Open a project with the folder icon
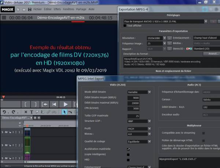 coord(24,10)
